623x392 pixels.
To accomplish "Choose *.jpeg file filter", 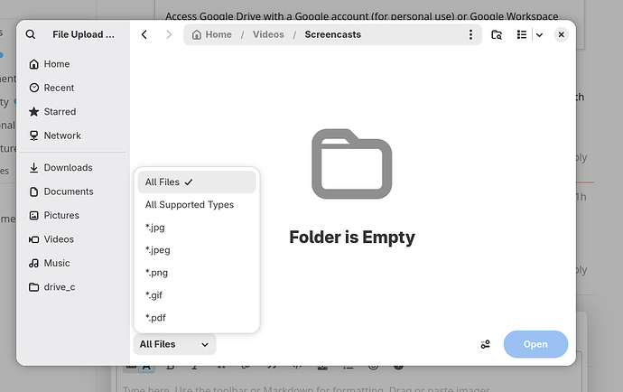I will pos(197,250).
